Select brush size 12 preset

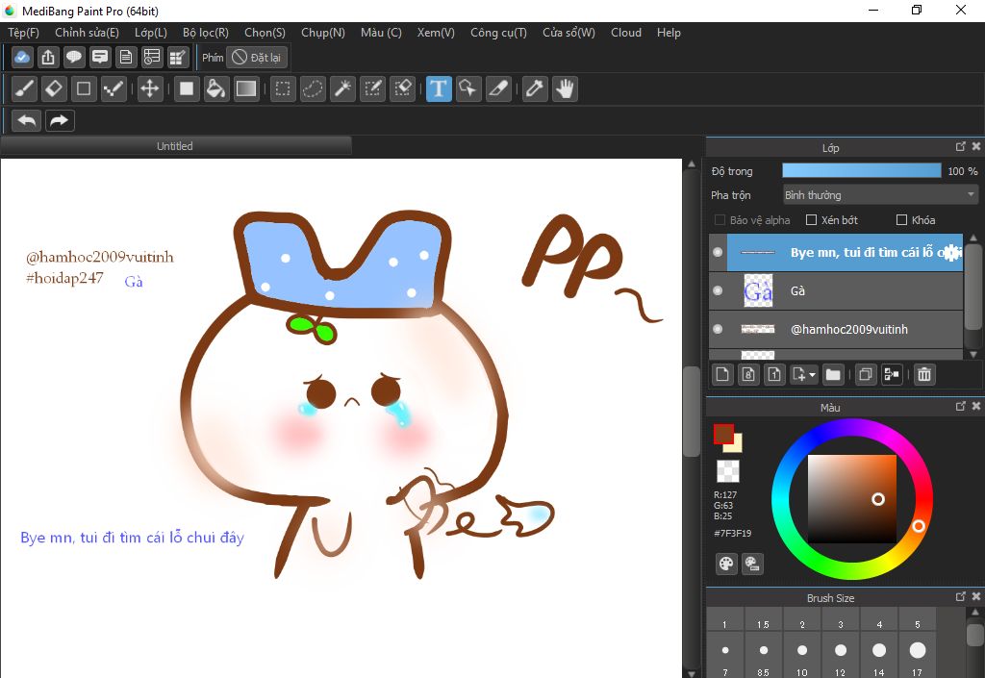tap(840, 651)
